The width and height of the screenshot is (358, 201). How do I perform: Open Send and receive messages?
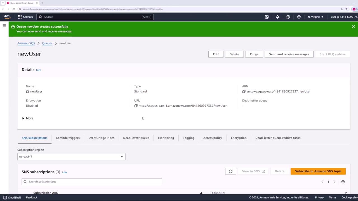coord(289,54)
